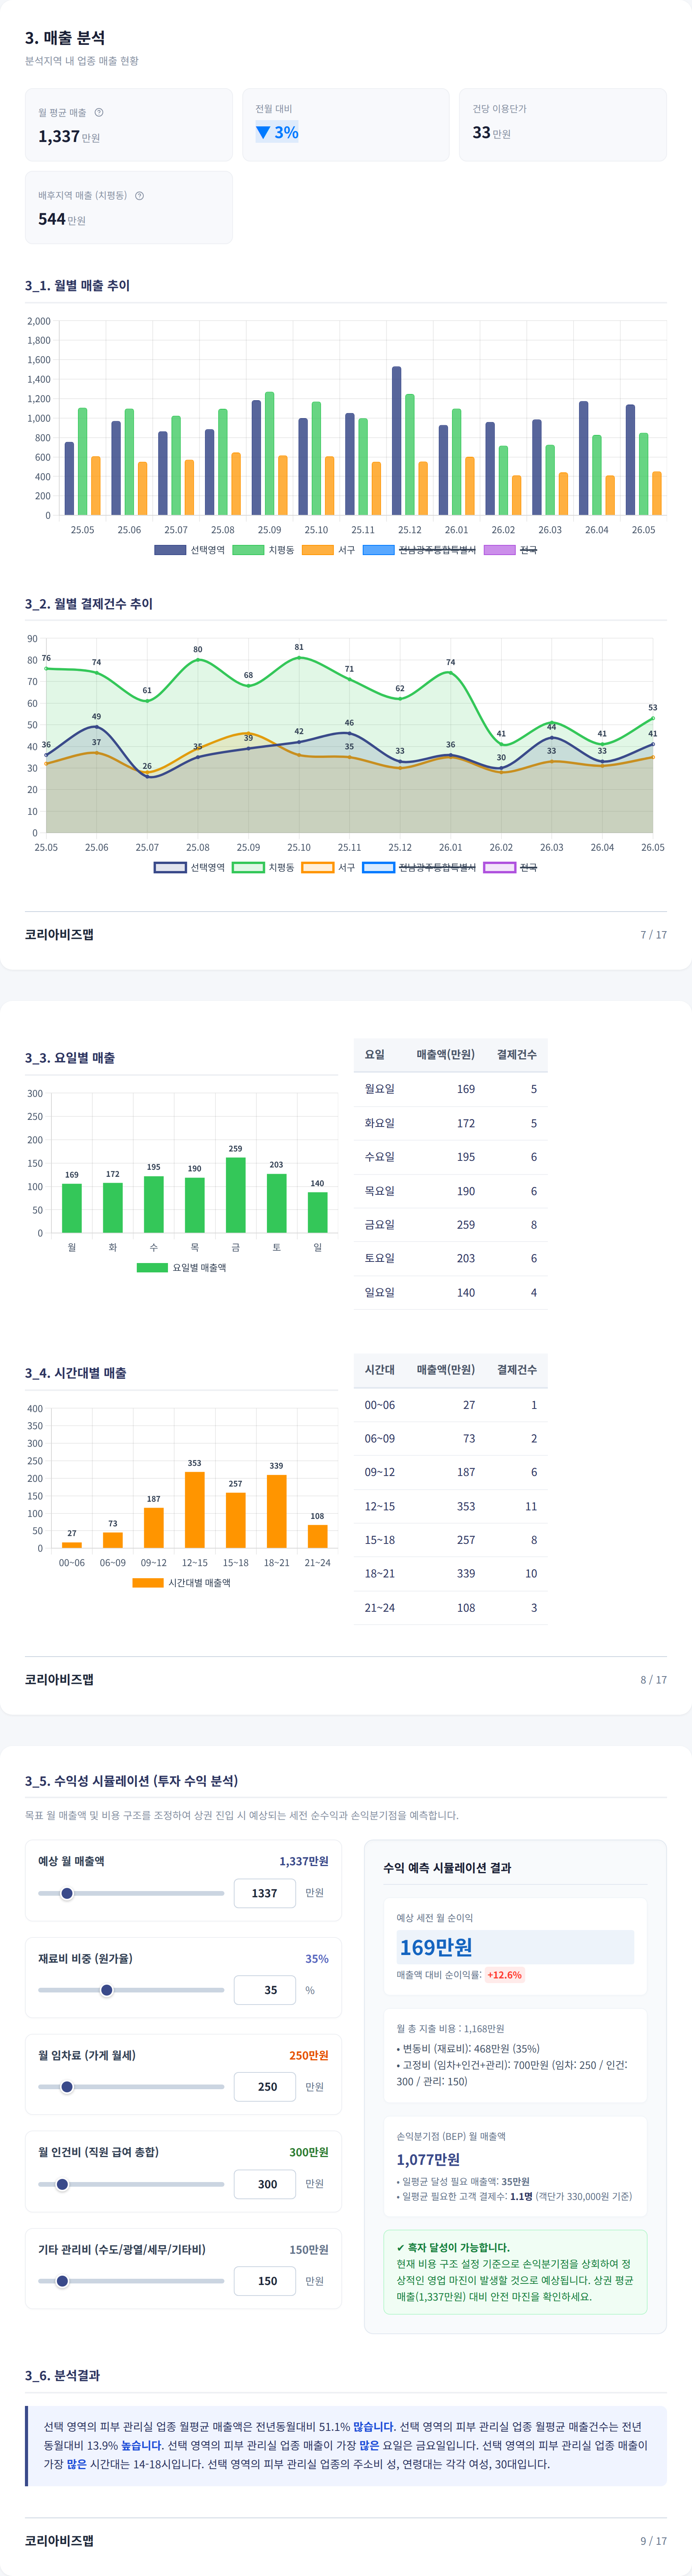Click the 300 만원 labor cost input field
692x2576 pixels.
pyautogui.click(x=265, y=2184)
